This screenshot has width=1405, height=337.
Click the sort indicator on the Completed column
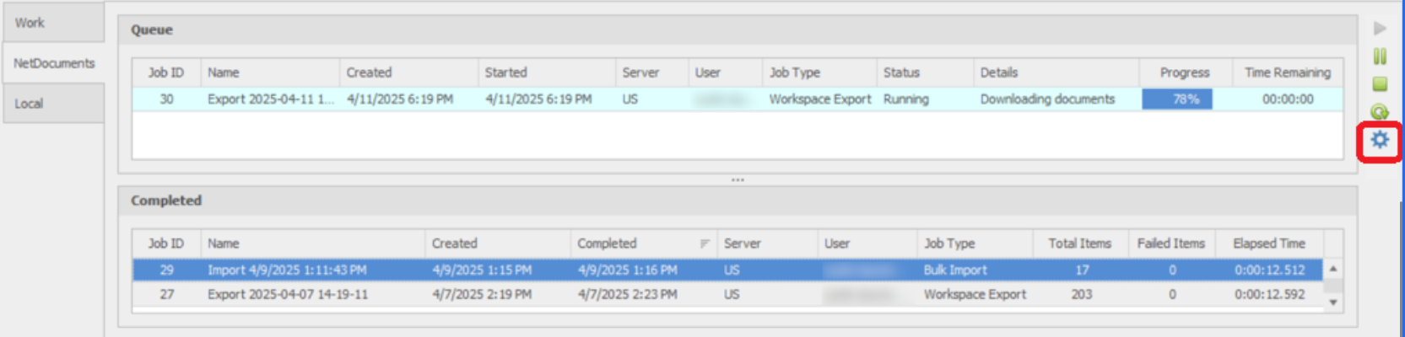[705, 243]
